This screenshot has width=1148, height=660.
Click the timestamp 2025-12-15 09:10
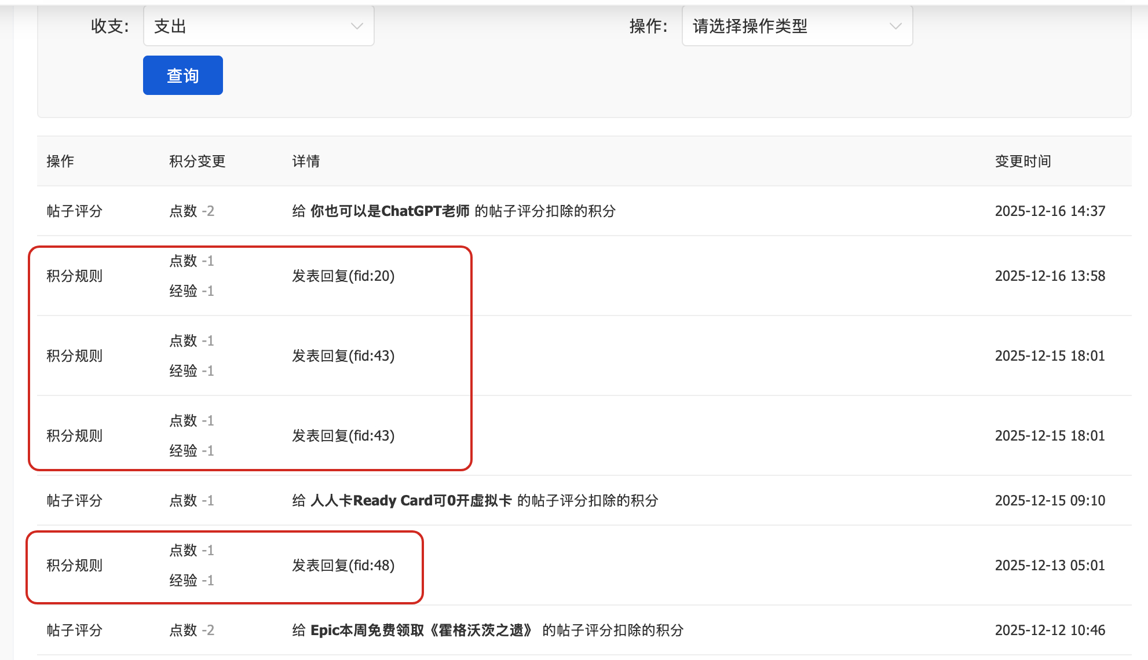pyautogui.click(x=1050, y=501)
